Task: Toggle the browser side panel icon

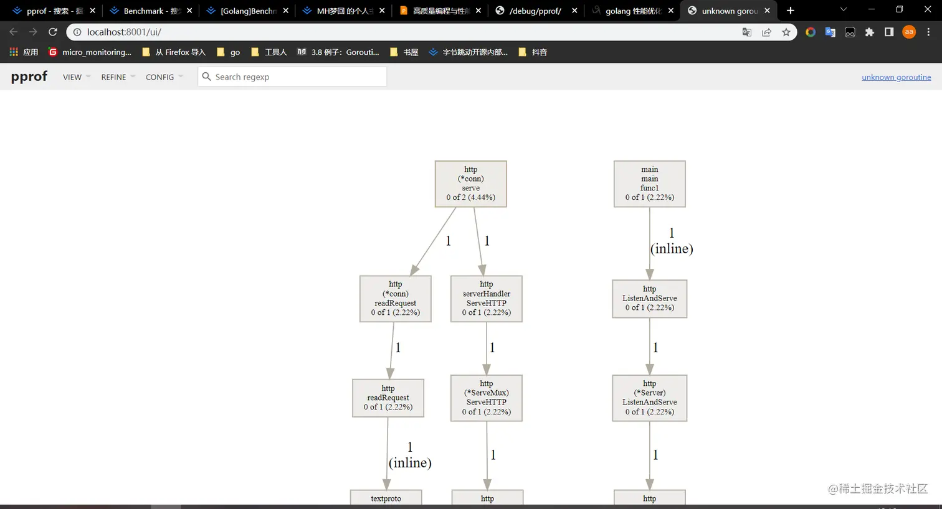Action: tap(889, 32)
